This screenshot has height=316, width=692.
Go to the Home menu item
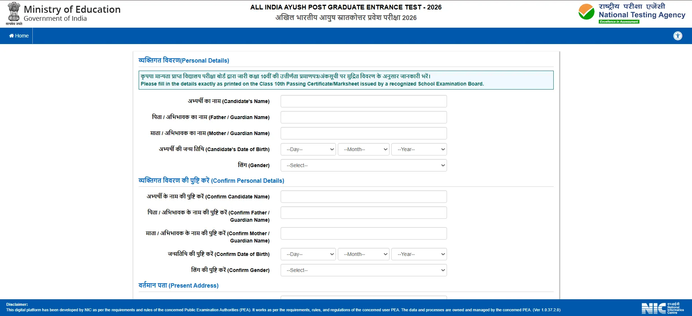(x=19, y=36)
